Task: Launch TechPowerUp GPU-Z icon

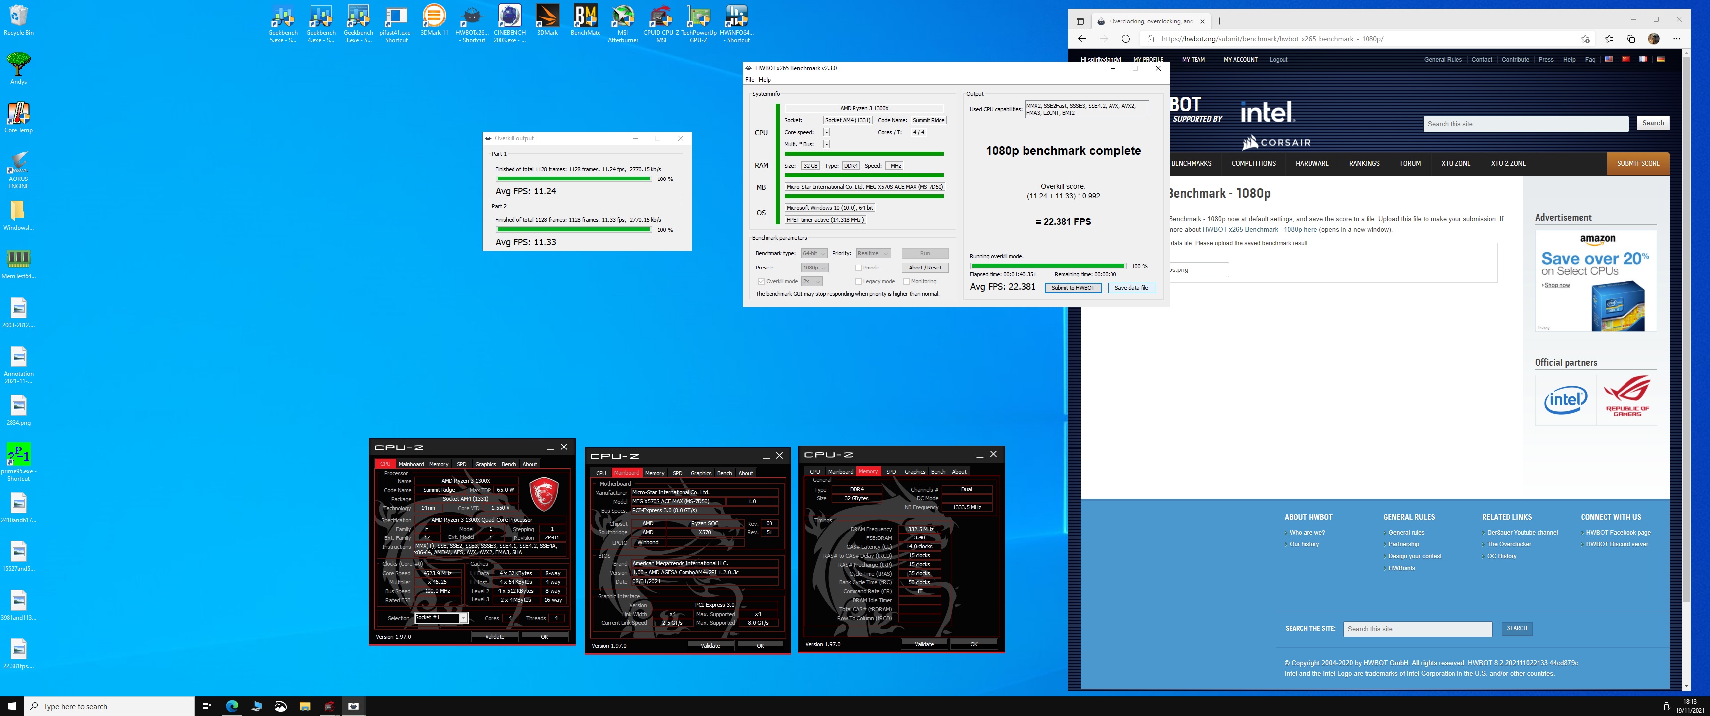Action: (x=698, y=24)
